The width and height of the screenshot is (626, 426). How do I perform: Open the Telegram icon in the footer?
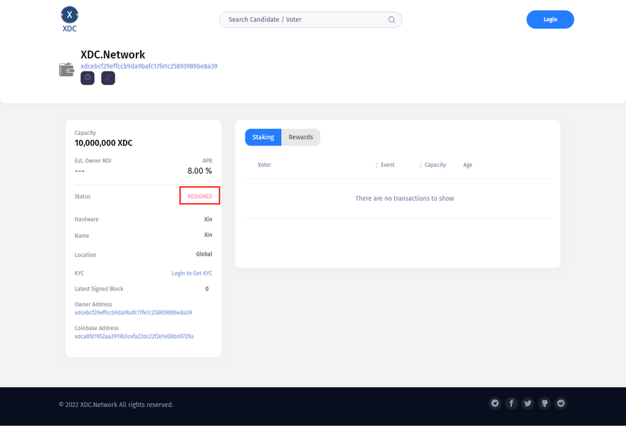[495, 403]
